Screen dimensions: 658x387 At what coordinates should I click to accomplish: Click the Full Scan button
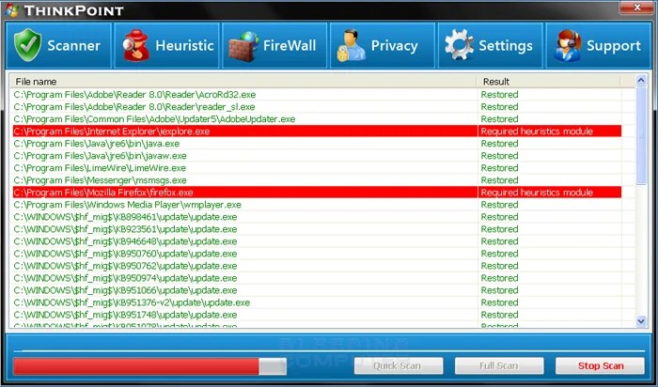pyautogui.click(x=499, y=365)
